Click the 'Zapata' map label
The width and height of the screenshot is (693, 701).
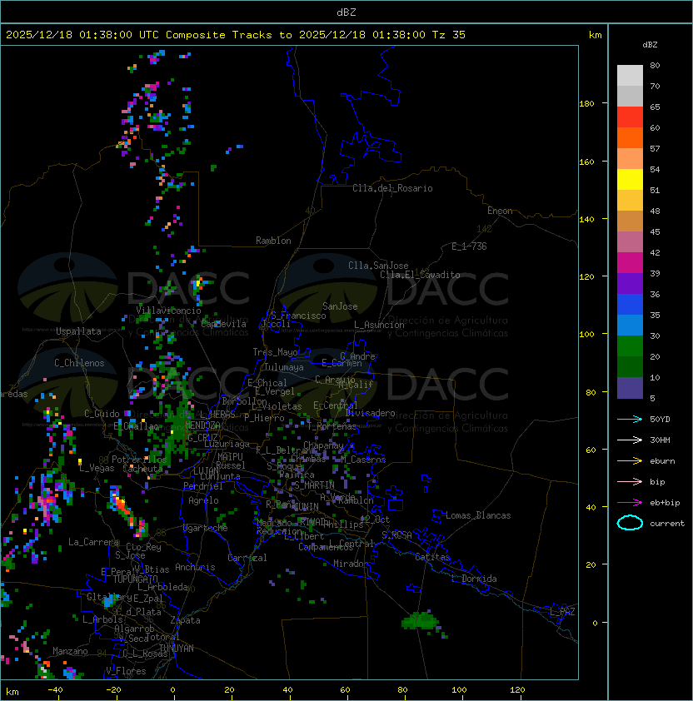pos(185,620)
